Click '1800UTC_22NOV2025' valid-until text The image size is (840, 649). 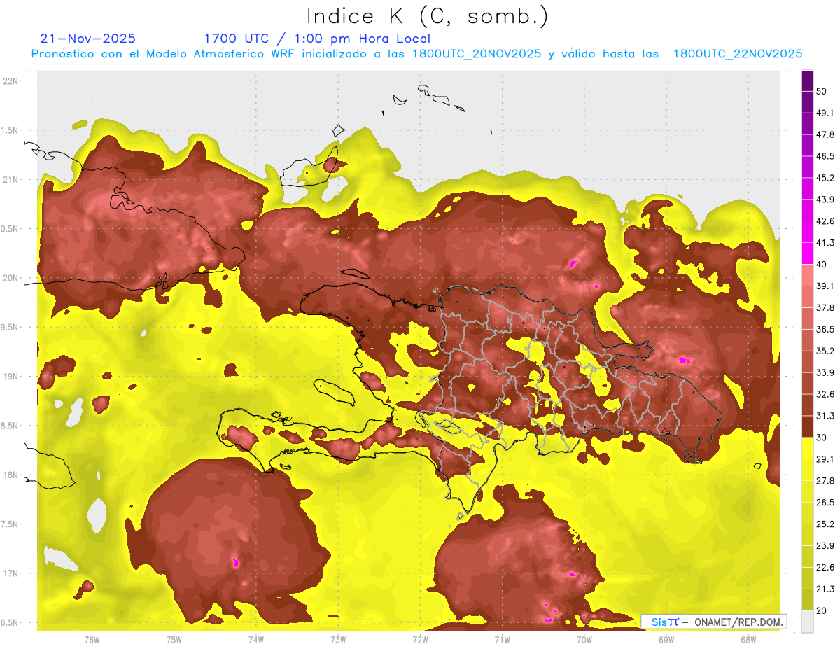pos(738,54)
